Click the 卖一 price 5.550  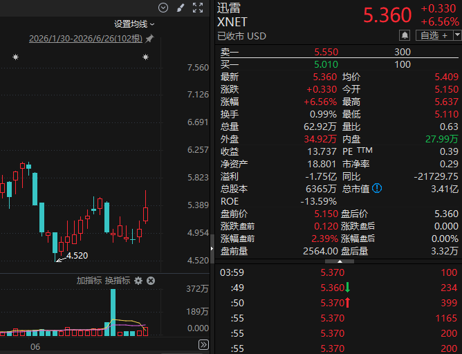(x=326, y=52)
